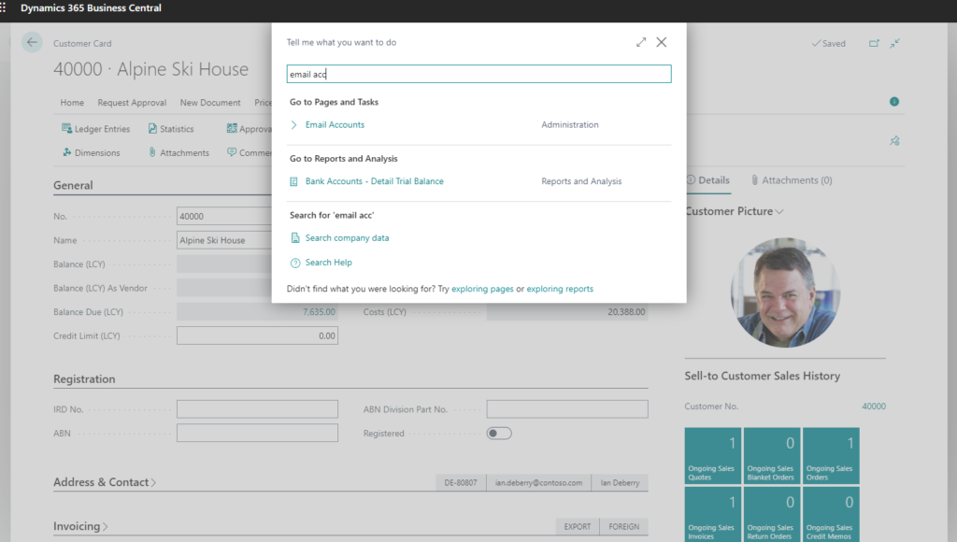Screen dimensions: 957x542
Task: Click the Balance Due 7,635.00 value
Action: pos(319,312)
